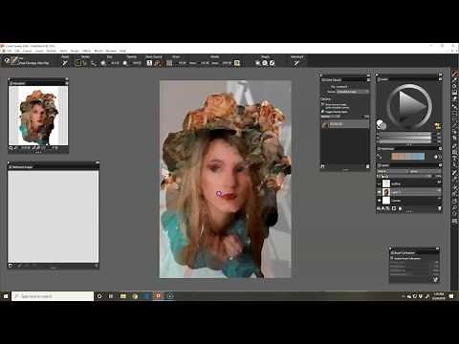The width and height of the screenshot is (459, 344).
Task: Click the top color value slider under wheel
Action: [404, 134]
